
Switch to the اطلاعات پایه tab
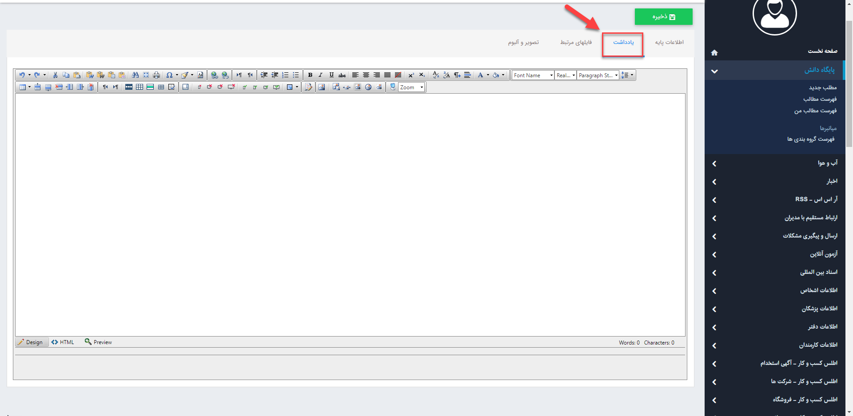(x=669, y=42)
